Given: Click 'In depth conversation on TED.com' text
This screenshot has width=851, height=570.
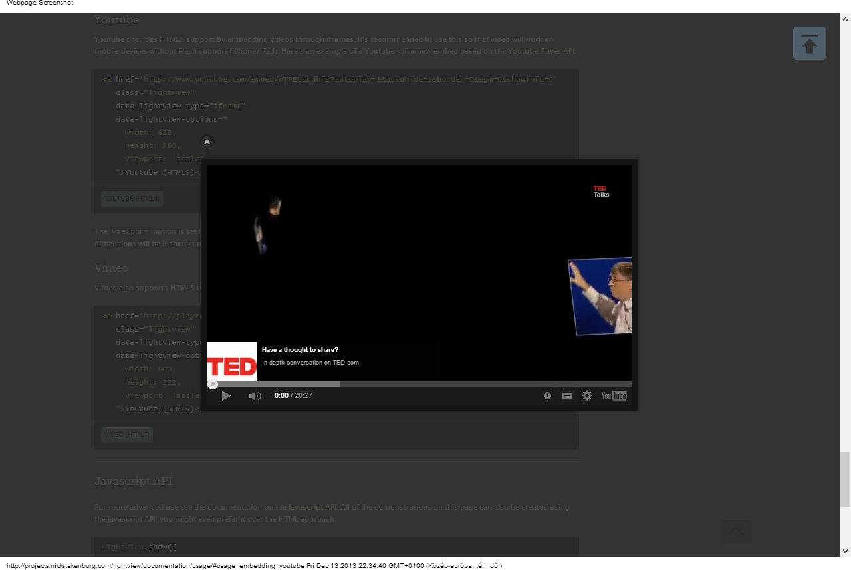Looking at the screenshot, I should click(310, 363).
